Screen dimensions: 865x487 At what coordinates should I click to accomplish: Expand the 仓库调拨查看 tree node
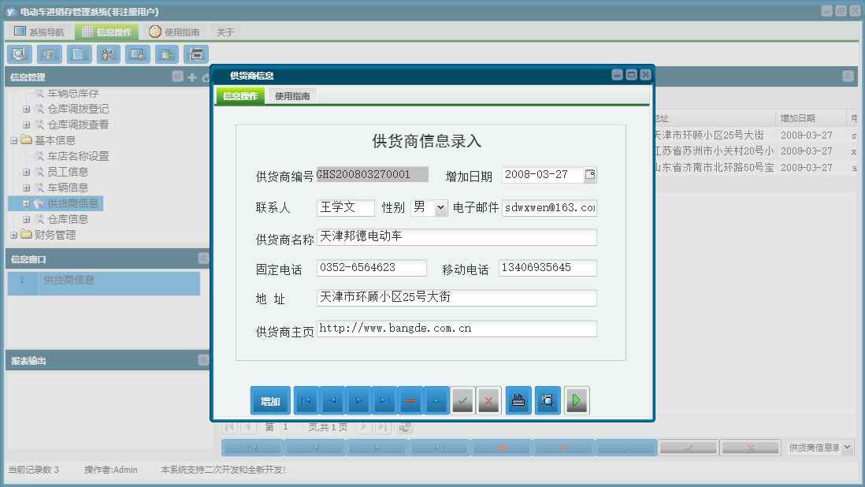pos(27,125)
